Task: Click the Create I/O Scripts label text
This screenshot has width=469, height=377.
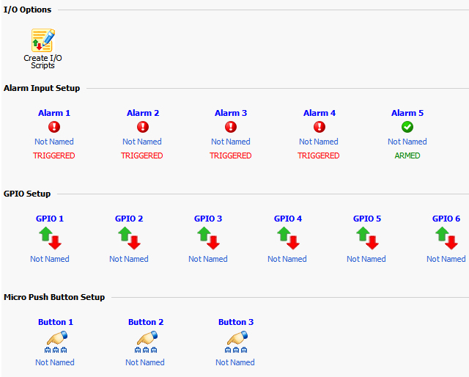Action: (x=43, y=62)
